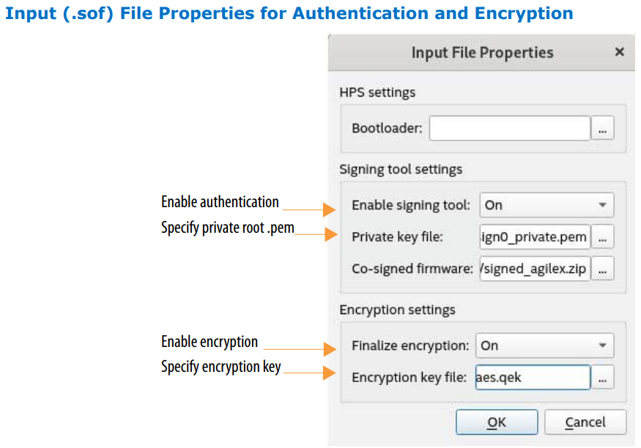The image size is (641, 448).
Task: Click the Encryption key file text field
Action: 533,377
